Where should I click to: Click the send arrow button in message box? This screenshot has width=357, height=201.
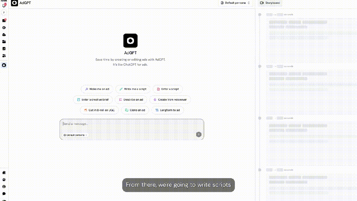pyautogui.click(x=199, y=134)
